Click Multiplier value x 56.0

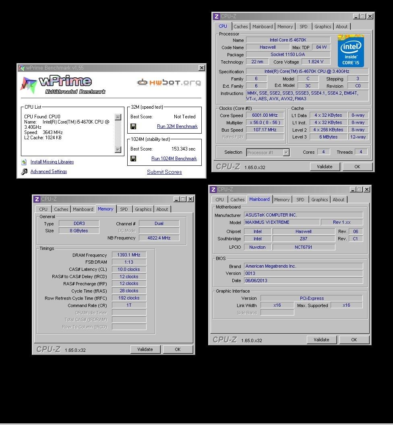tap(265, 122)
